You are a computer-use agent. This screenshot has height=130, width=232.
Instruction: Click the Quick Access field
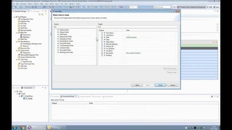click(x=162, y=7)
